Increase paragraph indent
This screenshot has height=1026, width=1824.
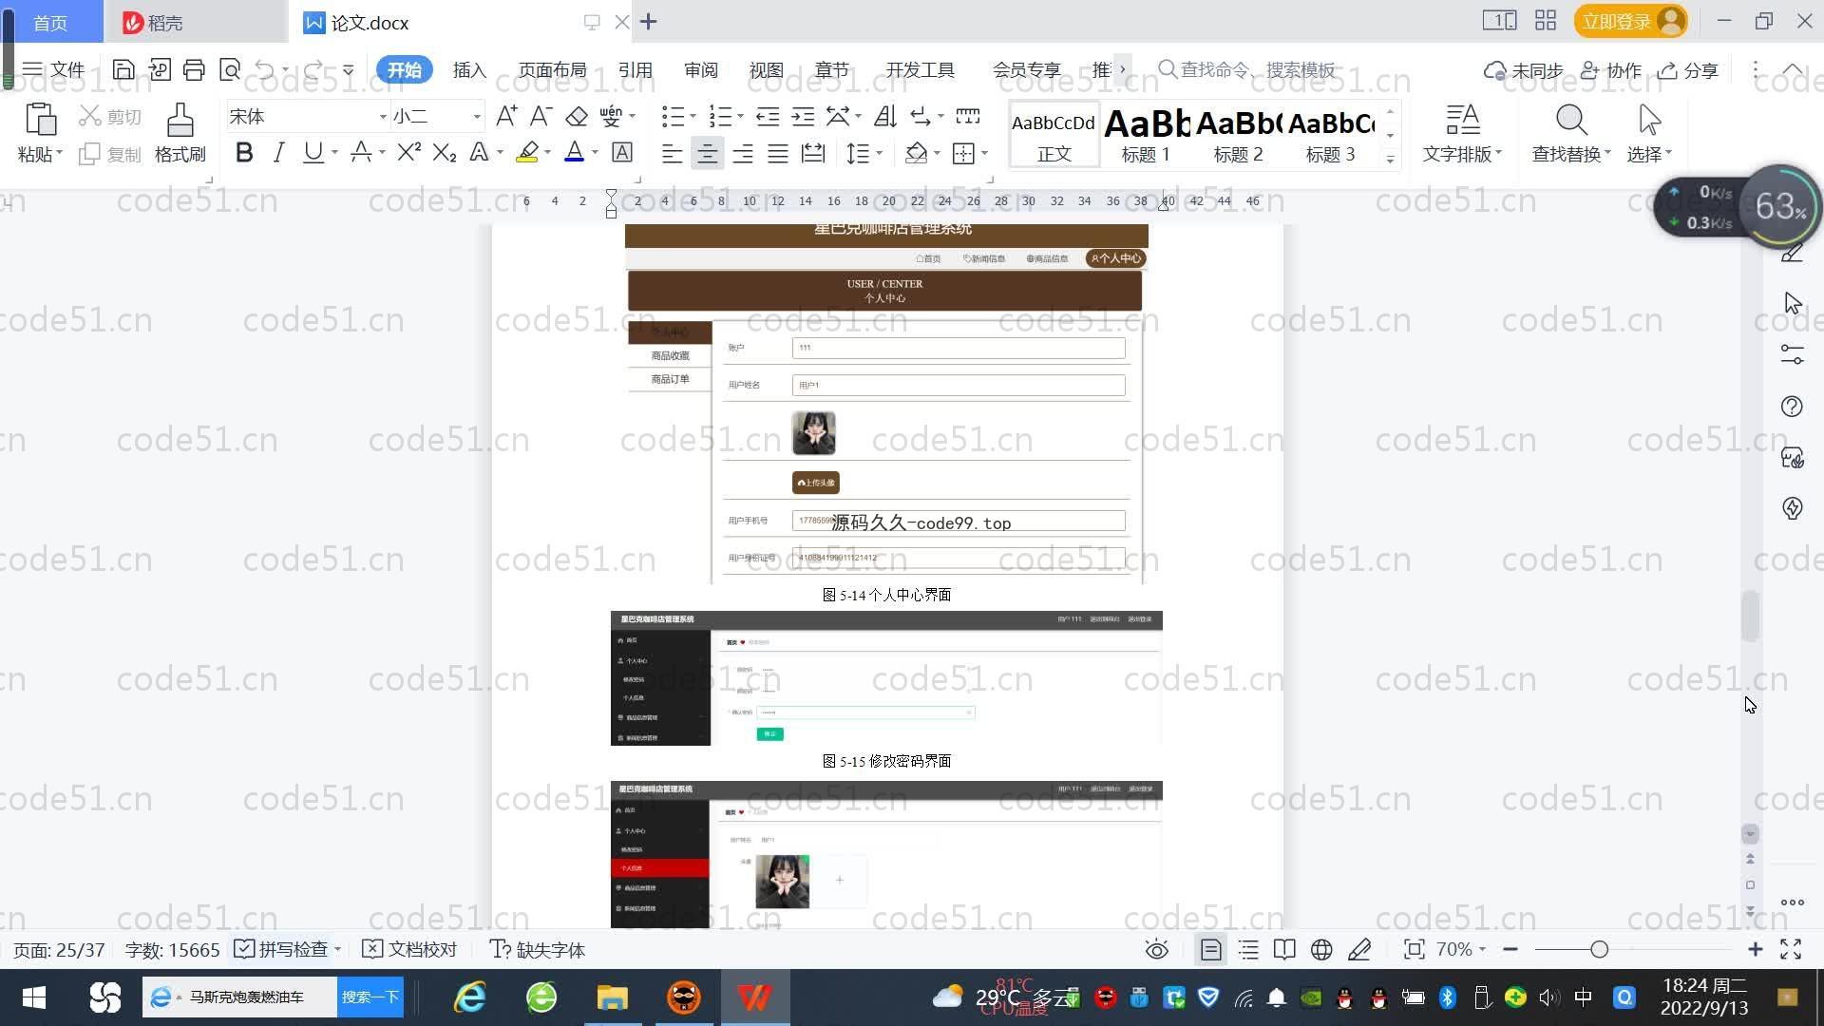pyautogui.click(x=803, y=116)
